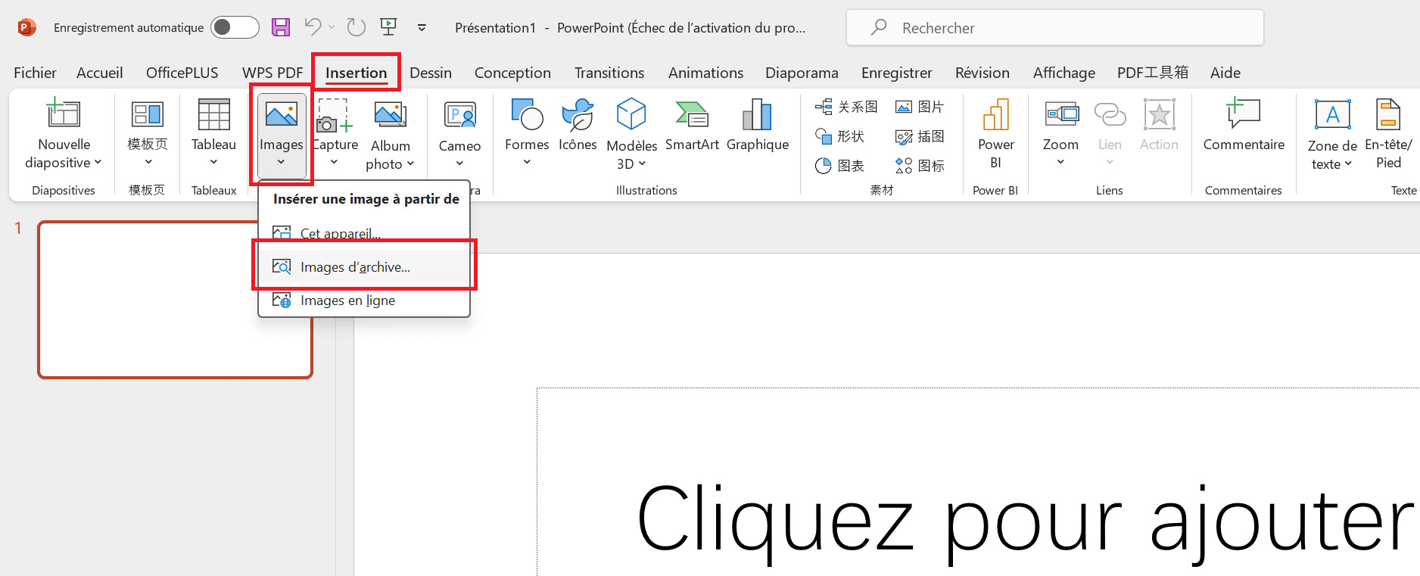The height and width of the screenshot is (576, 1420).
Task: Switch to the Révision tab
Action: [982, 73]
